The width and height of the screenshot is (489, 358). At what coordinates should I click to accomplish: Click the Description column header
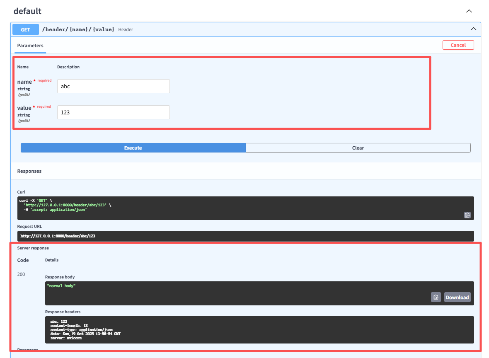(x=68, y=67)
